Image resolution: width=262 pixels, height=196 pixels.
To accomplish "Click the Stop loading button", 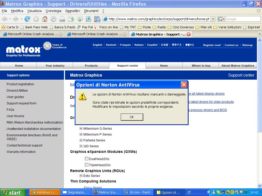I will (x=36, y=19).
